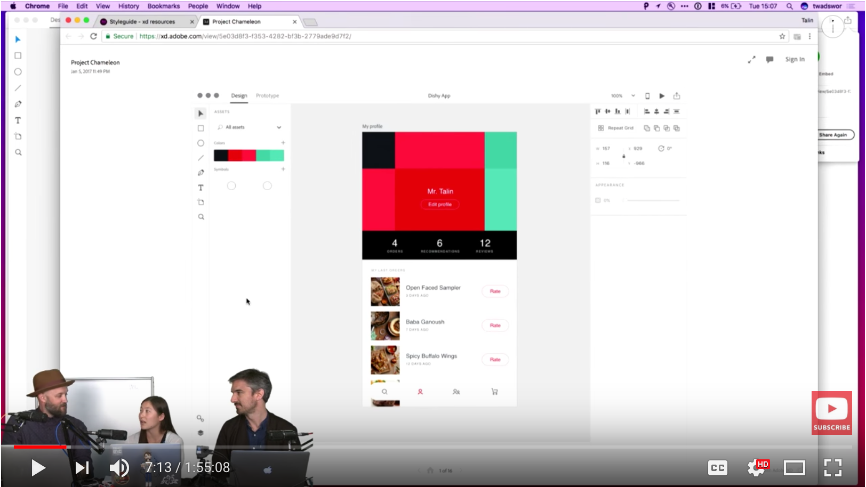Apply the boolean add operation icon

pos(647,128)
